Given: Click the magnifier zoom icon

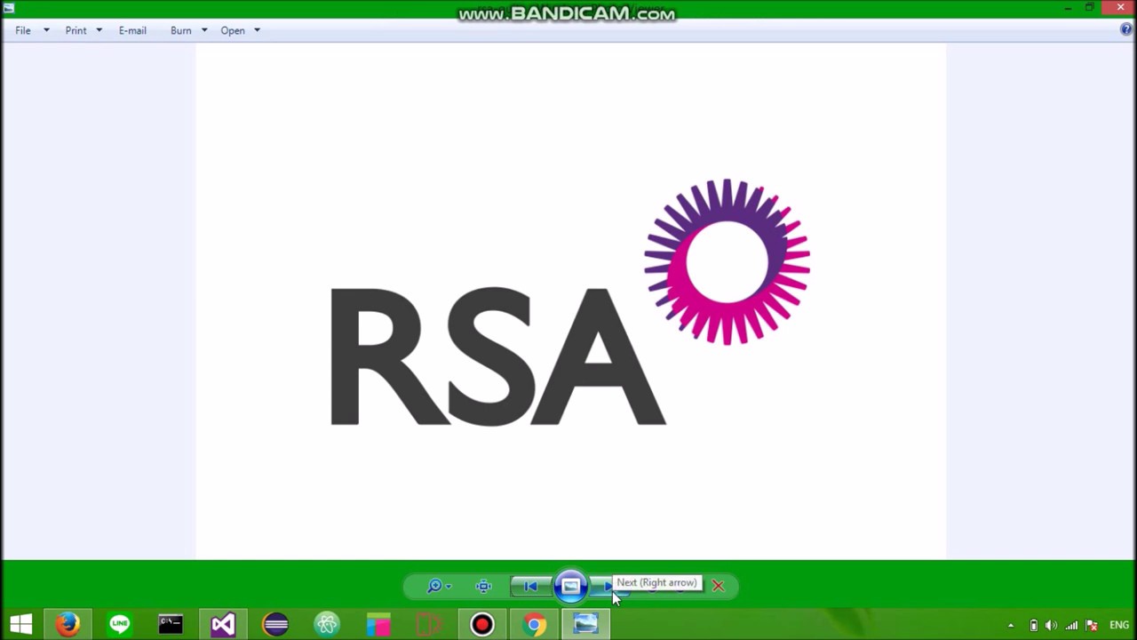Looking at the screenshot, I should pyautogui.click(x=433, y=586).
